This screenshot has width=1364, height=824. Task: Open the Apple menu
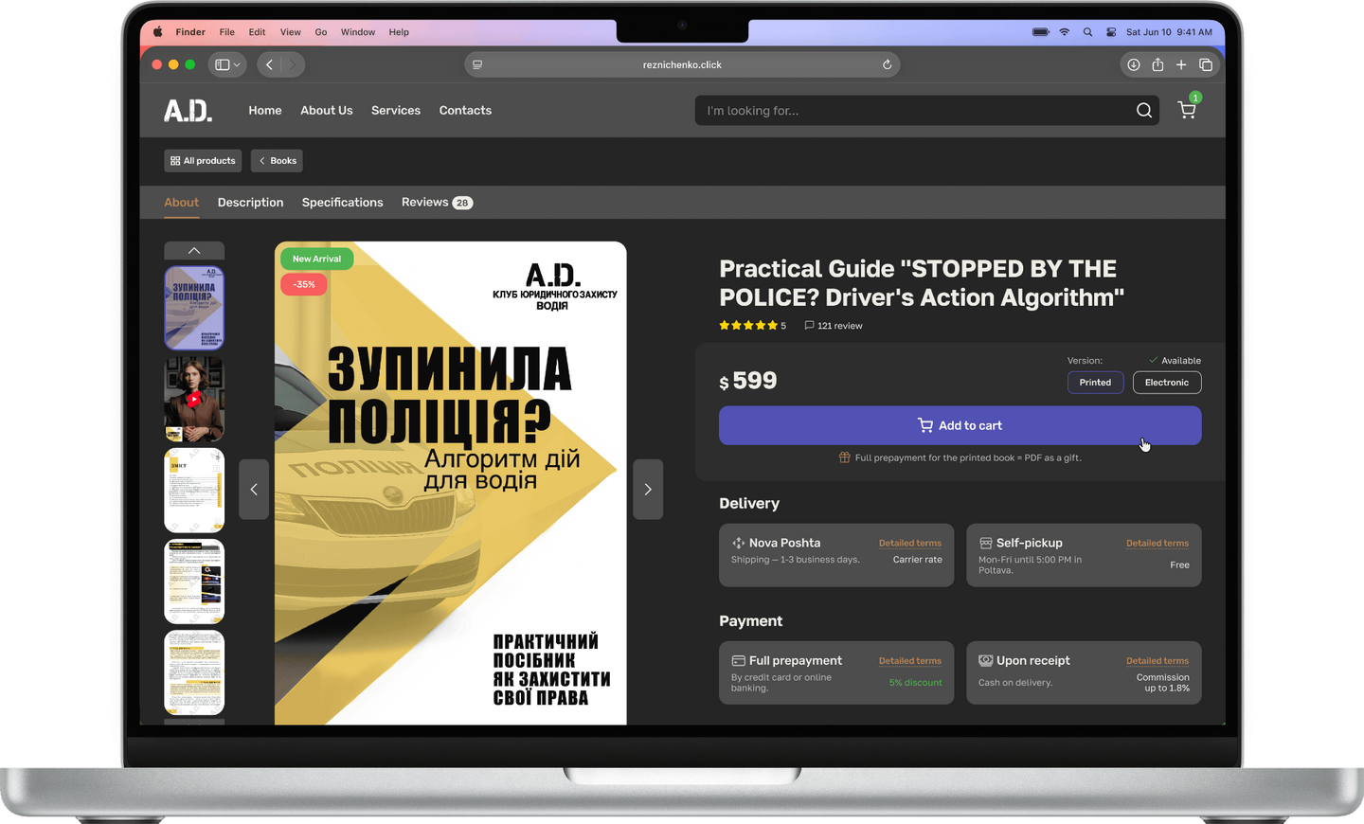point(156,31)
